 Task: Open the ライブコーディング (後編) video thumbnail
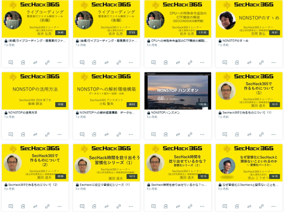pos(107,19)
